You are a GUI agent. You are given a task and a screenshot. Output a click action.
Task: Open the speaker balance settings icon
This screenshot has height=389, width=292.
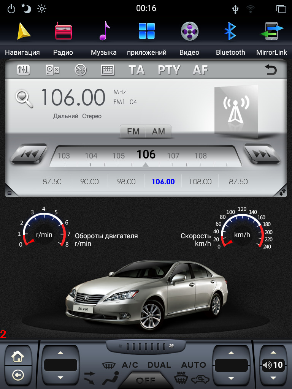tap(52, 70)
